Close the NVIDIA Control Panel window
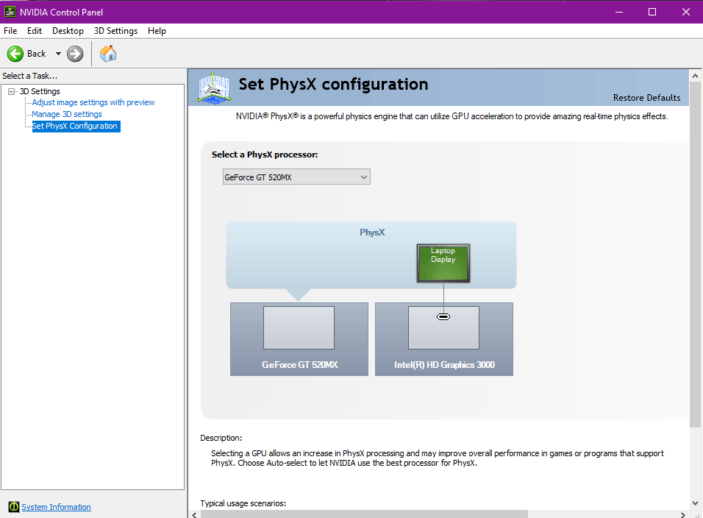This screenshot has height=518, width=703. tap(686, 12)
